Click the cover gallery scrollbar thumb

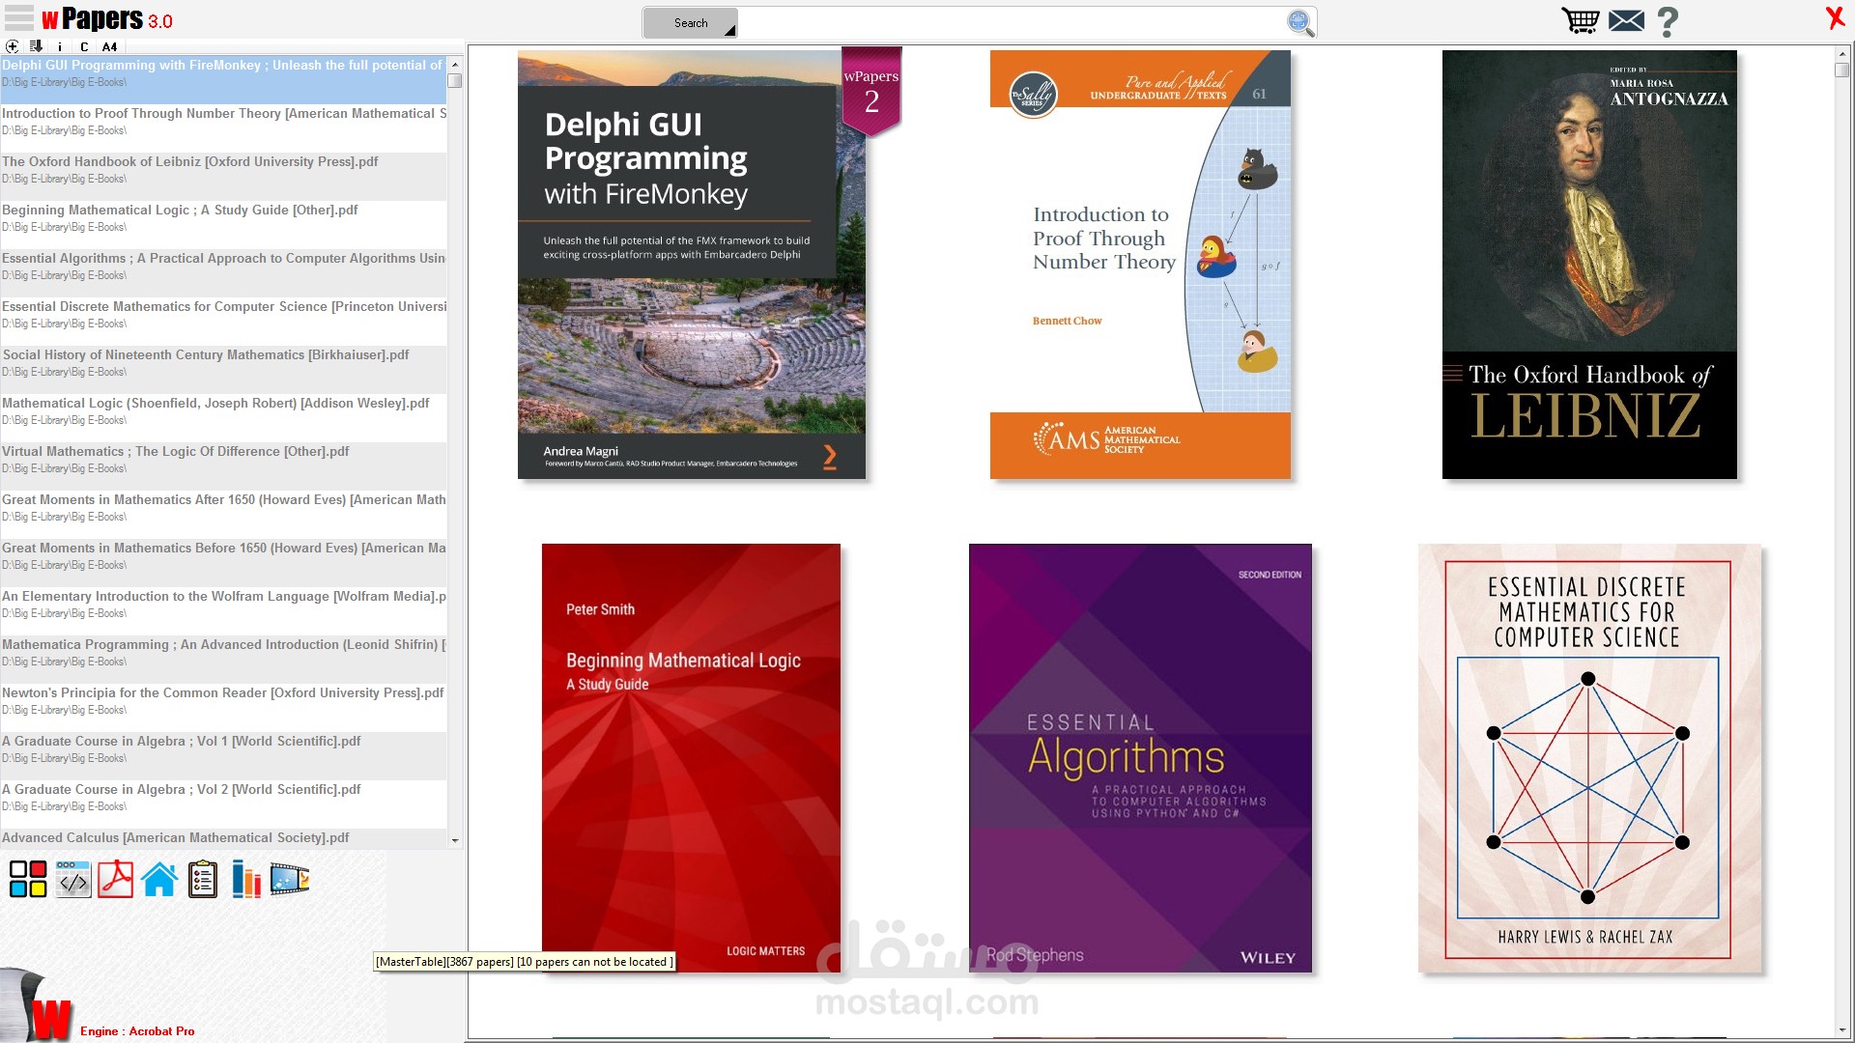tap(1842, 70)
